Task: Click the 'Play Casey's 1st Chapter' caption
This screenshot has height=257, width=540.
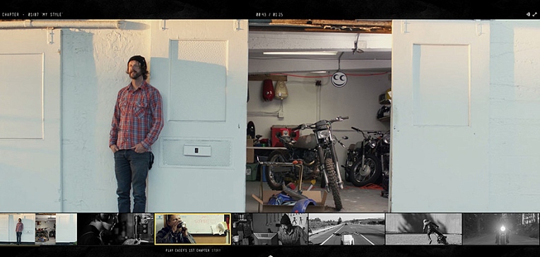Action: (188, 251)
